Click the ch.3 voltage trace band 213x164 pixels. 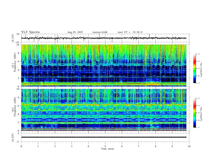(104, 137)
